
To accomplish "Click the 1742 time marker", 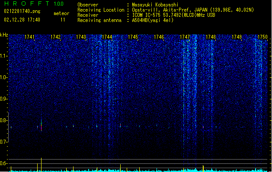I will point(55,37).
